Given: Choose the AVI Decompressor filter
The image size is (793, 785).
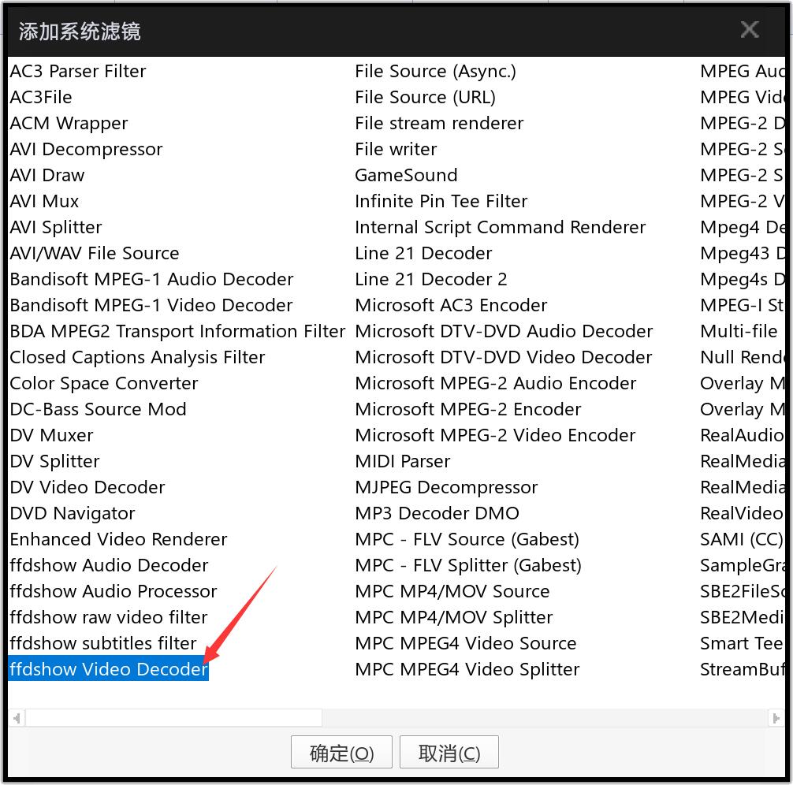Looking at the screenshot, I should tap(86, 149).
